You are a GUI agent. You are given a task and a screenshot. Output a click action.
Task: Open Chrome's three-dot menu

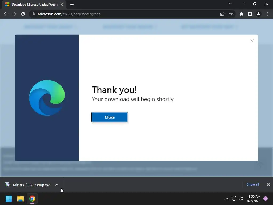pyautogui.click(x=267, y=14)
